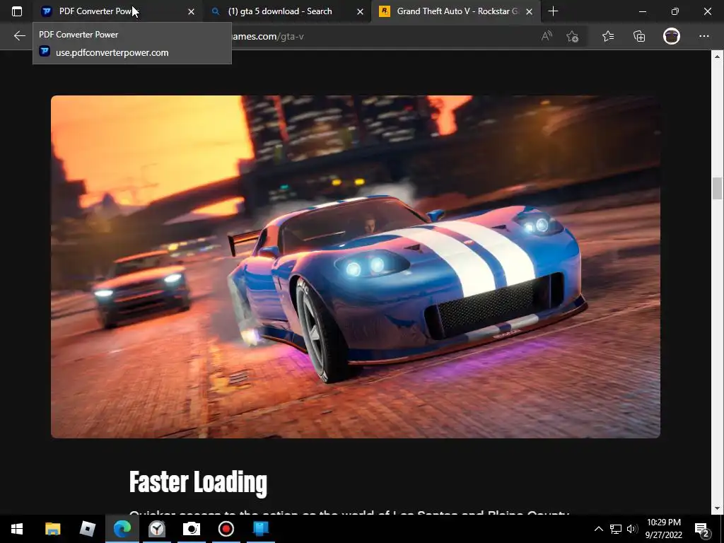Minimize the Edge browser window

[x=642, y=11]
